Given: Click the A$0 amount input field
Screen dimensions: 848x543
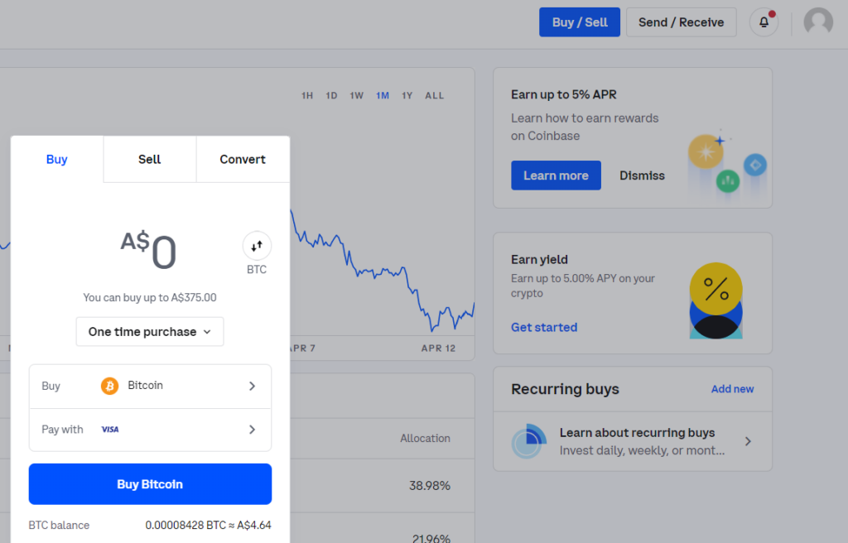Looking at the screenshot, I should click(149, 248).
